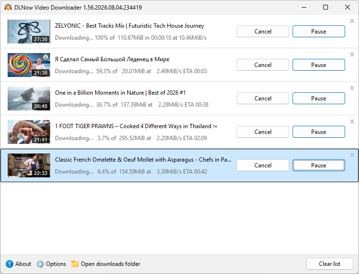Cancel the Classic French Omelette download
359x274 pixels.
[x=263, y=165]
